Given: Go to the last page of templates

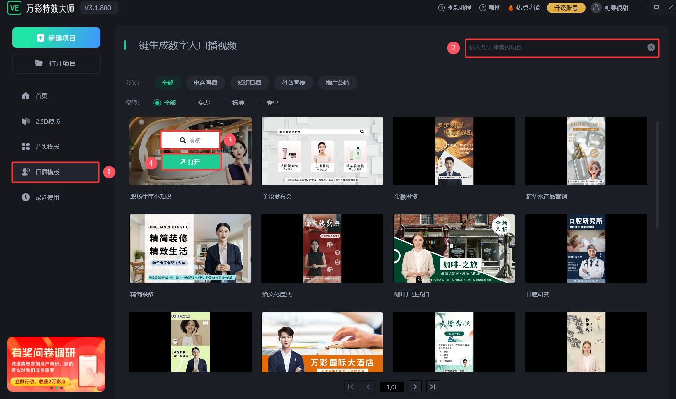Looking at the screenshot, I should point(432,387).
